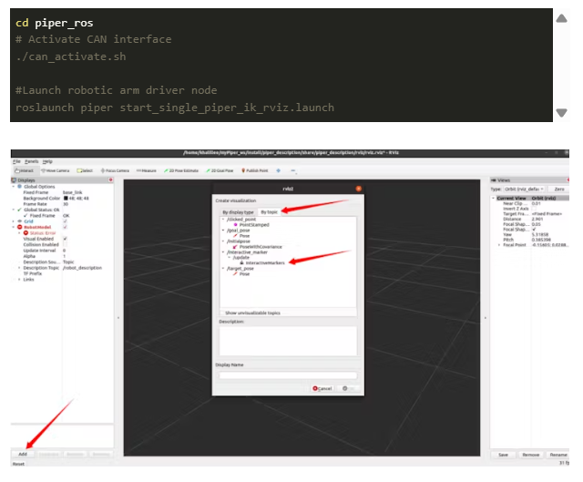Click the Add button in Displays panel

23,453
